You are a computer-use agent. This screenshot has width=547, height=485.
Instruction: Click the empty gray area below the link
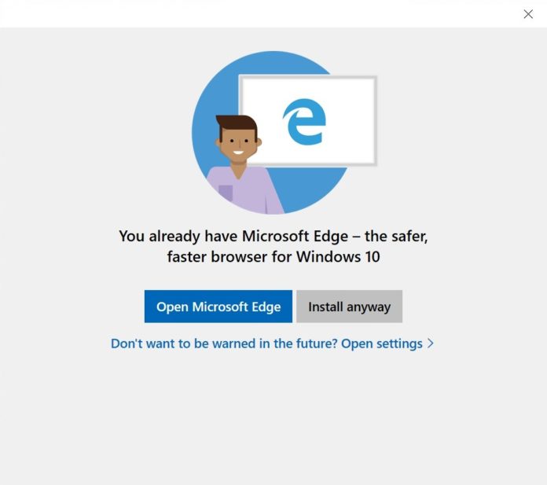(273, 417)
